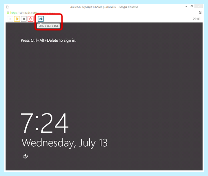The width and height of the screenshot is (208, 176).
Task: Stop the server with the square button
Action: (24, 19)
